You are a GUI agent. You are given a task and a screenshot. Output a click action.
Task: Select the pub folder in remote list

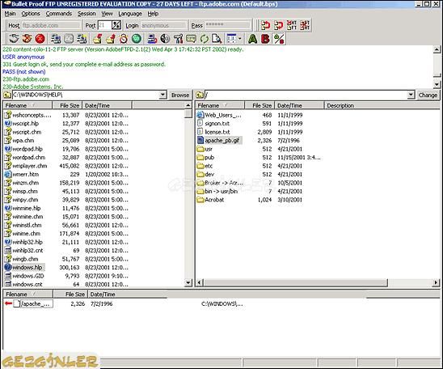(x=205, y=157)
